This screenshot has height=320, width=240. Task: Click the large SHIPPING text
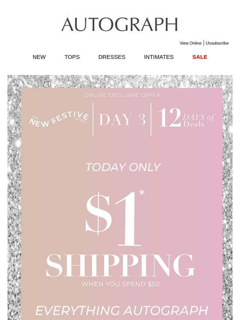121,265
